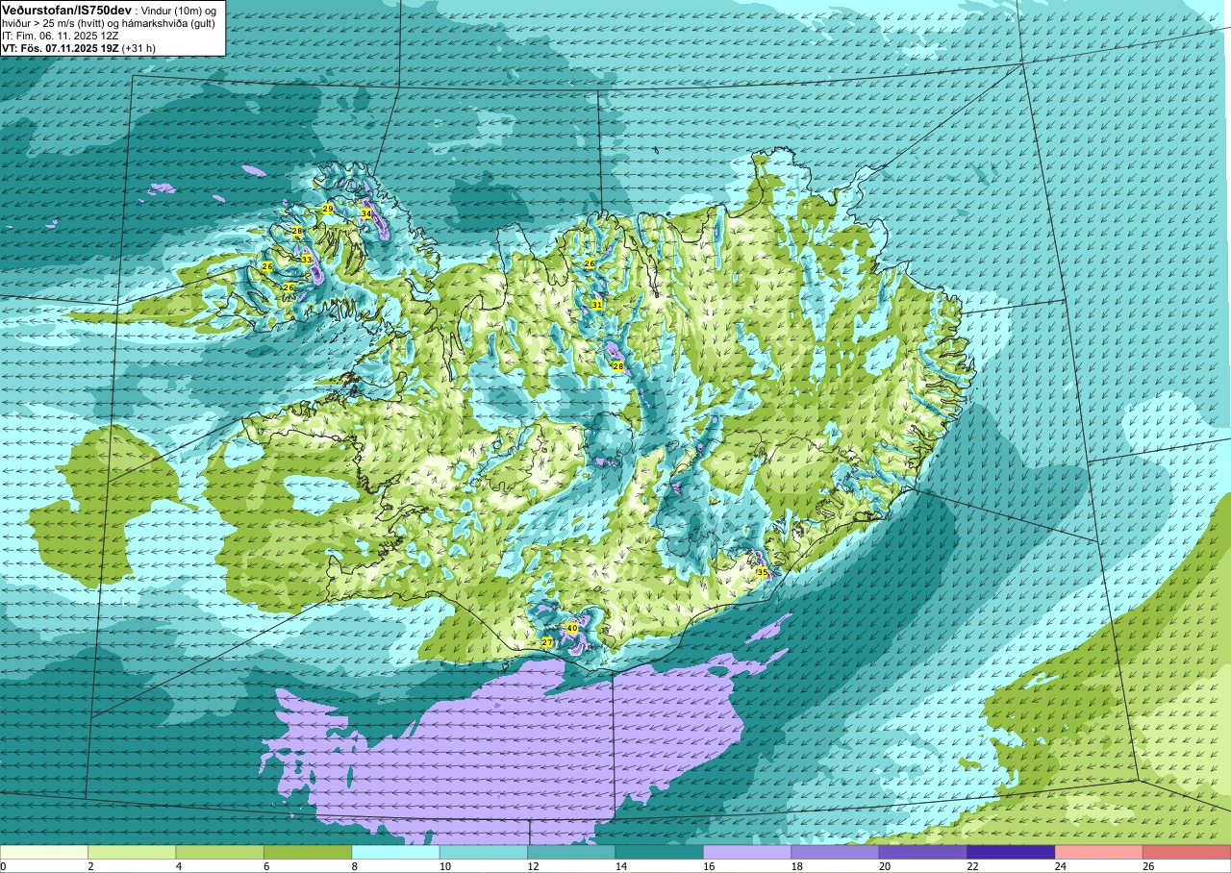The image size is (1231, 873).
Task: Click the '(+31 h)' forecast offset text
Action: click(x=138, y=48)
